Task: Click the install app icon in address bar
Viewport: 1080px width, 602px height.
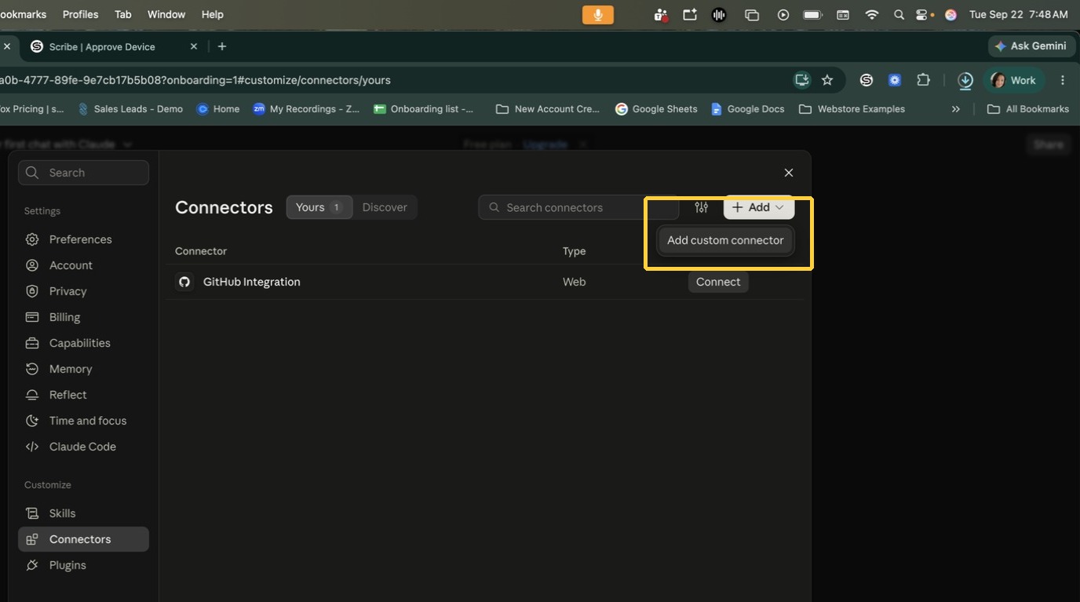Action: 802,80
